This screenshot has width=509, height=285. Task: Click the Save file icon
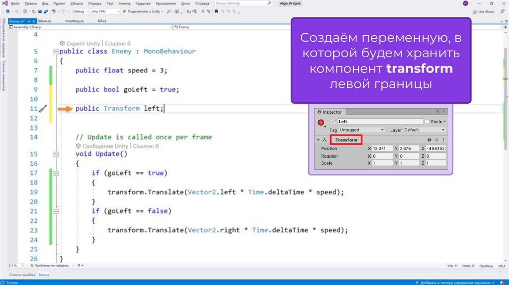(40, 11)
